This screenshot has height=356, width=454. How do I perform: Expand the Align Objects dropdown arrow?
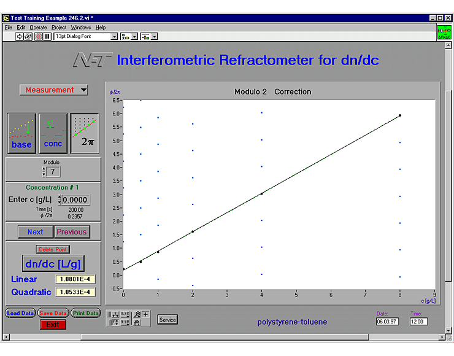[134, 36]
